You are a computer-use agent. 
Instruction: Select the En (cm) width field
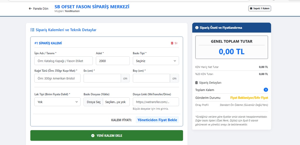tap(102, 78)
